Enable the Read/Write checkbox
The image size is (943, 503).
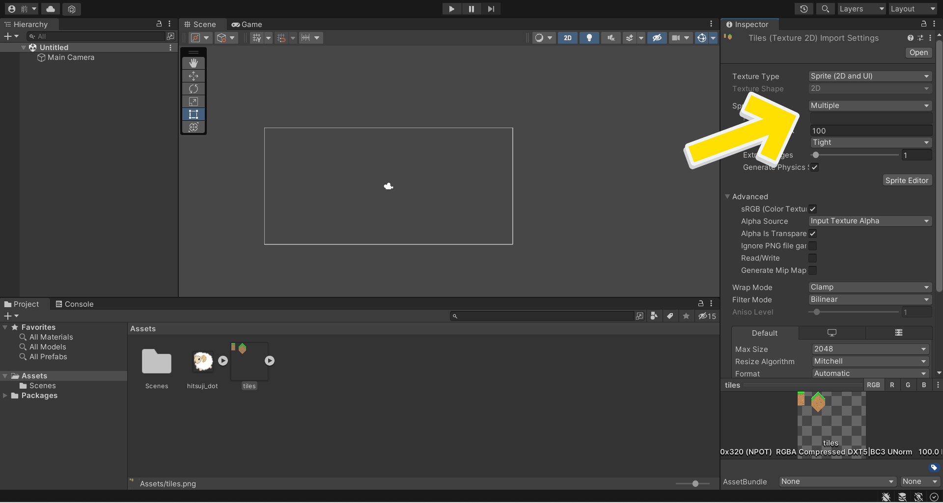coord(813,258)
